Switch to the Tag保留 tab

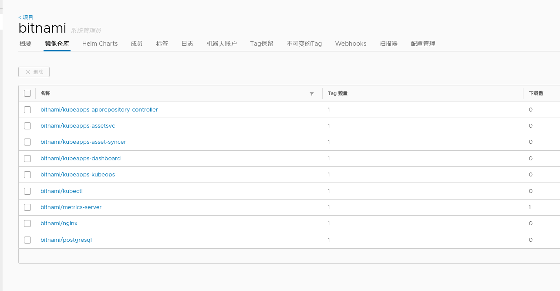click(x=262, y=44)
